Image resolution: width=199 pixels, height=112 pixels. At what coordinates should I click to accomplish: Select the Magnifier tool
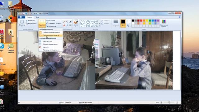coord(70,25)
